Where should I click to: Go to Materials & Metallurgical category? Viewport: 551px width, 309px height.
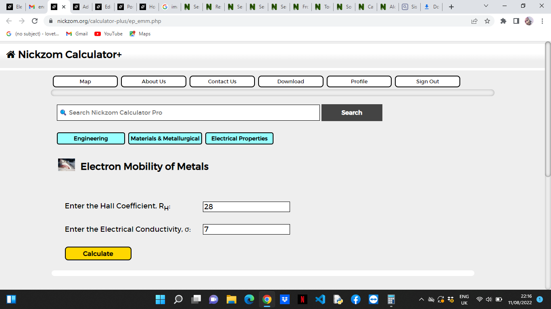(165, 138)
